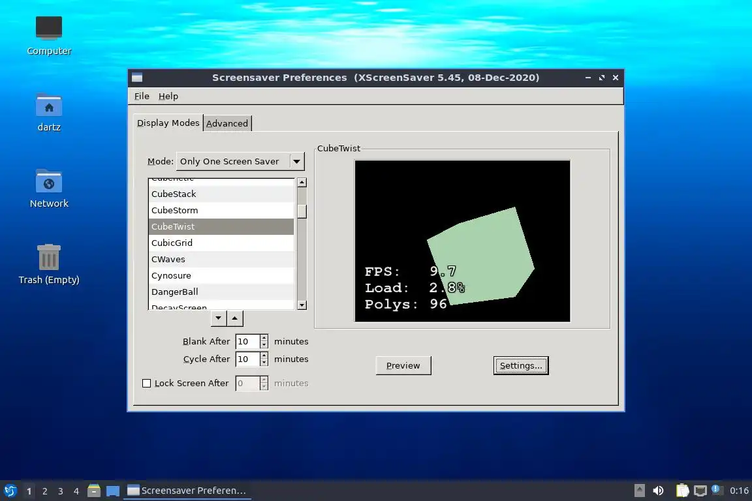Click the CubeTwist preview display
Image resolution: width=752 pixels, height=501 pixels.
(x=462, y=241)
